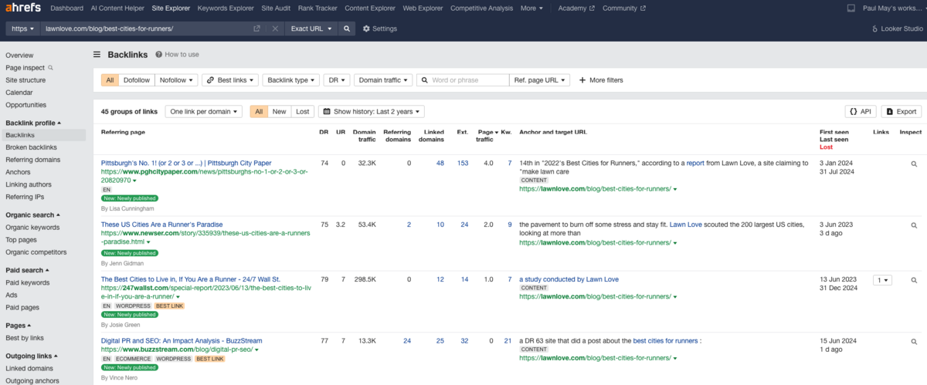
Task: Select the All follow-type filter
Action: coord(110,80)
